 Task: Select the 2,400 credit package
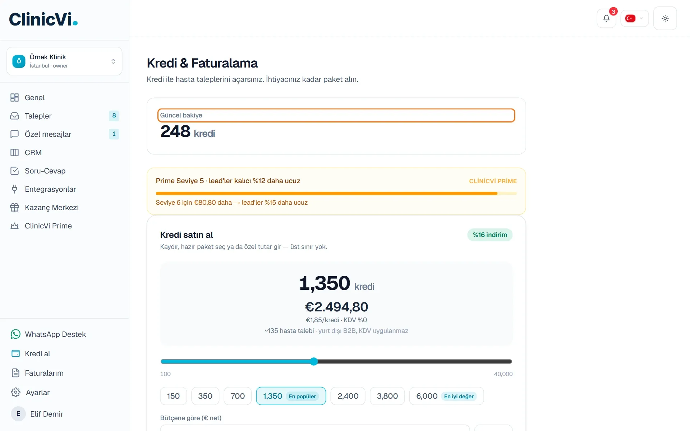(x=348, y=396)
